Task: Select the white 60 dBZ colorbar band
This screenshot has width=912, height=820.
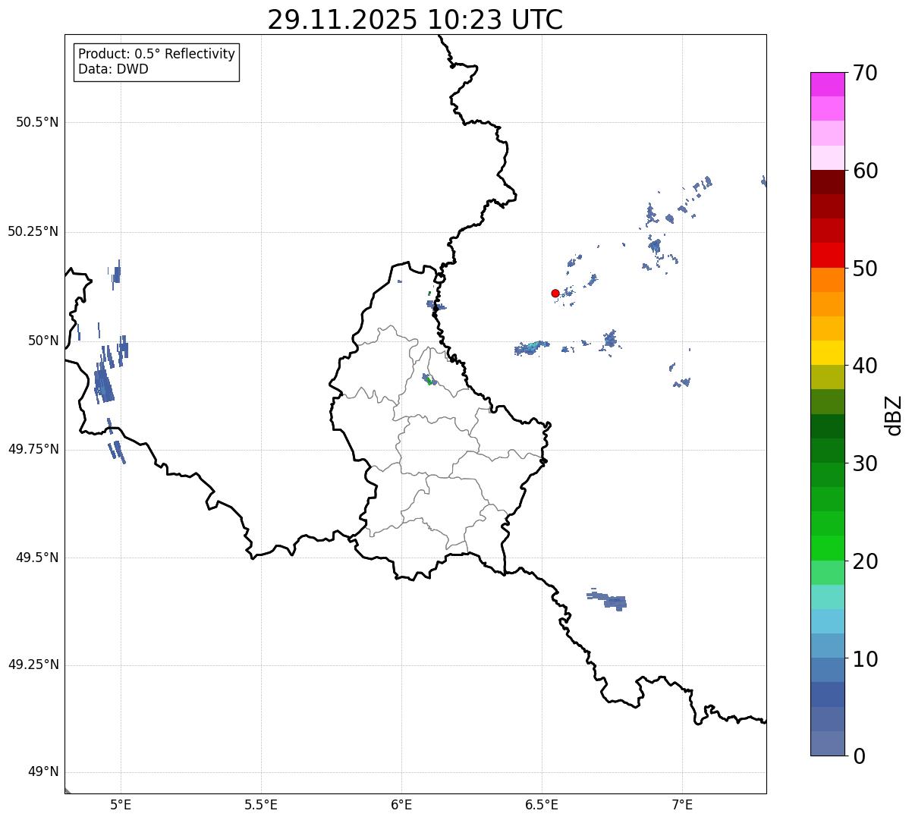Action: pyautogui.click(x=827, y=158)
